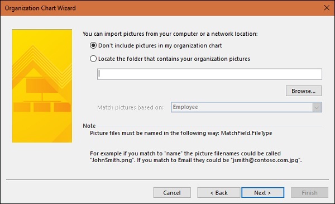Click the Locate the folder option label text
335x204 pixels.
(x=174, y=59)
